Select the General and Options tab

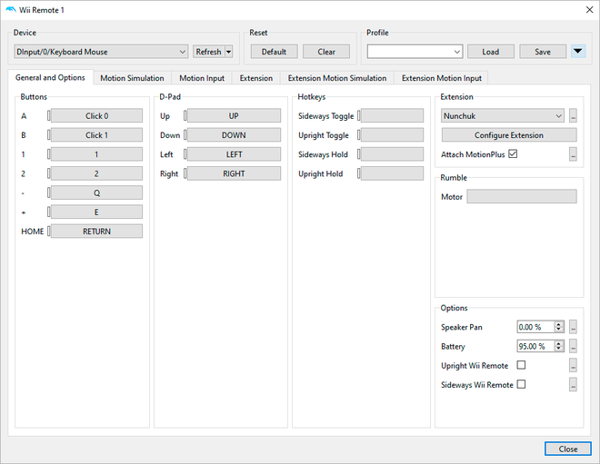click(50, 77)
